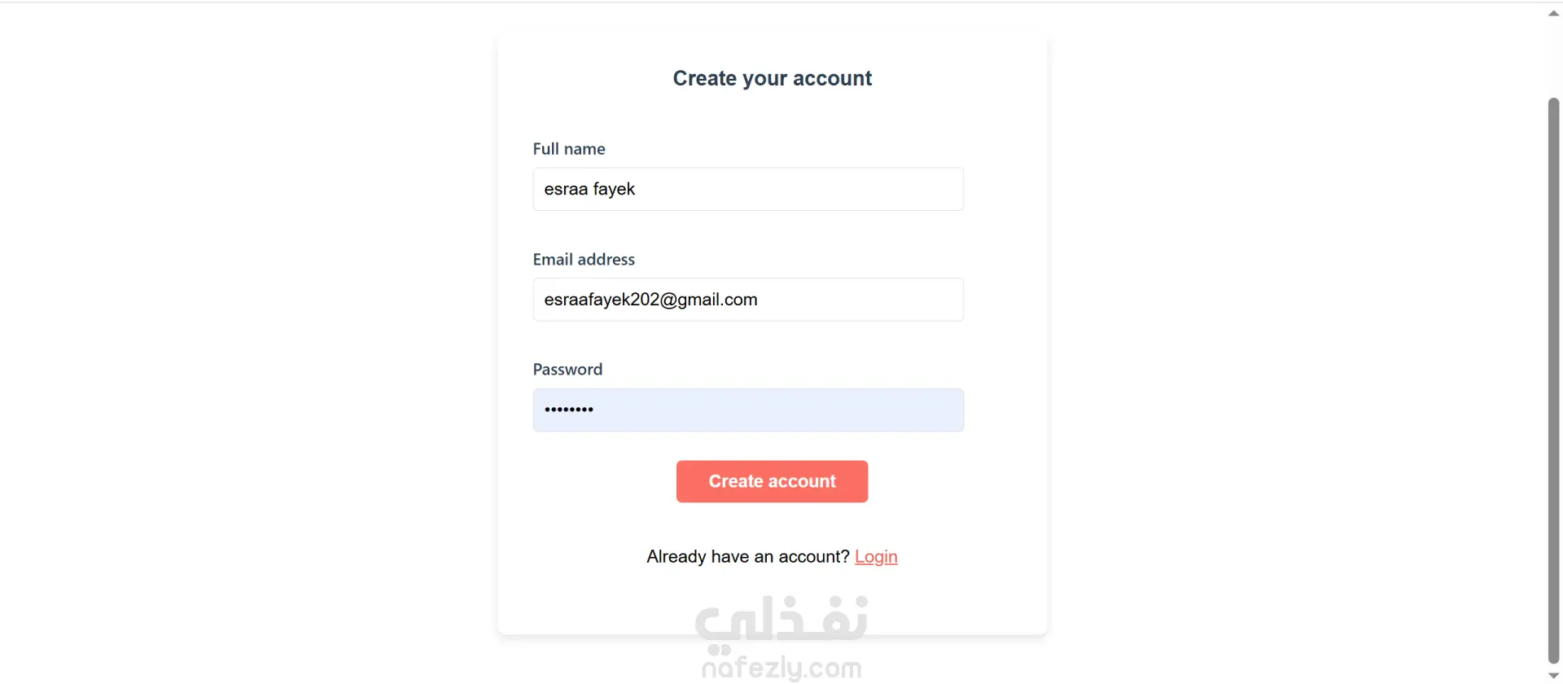
Task: Click the "Already have an account?" text
Action: [747, 557]
